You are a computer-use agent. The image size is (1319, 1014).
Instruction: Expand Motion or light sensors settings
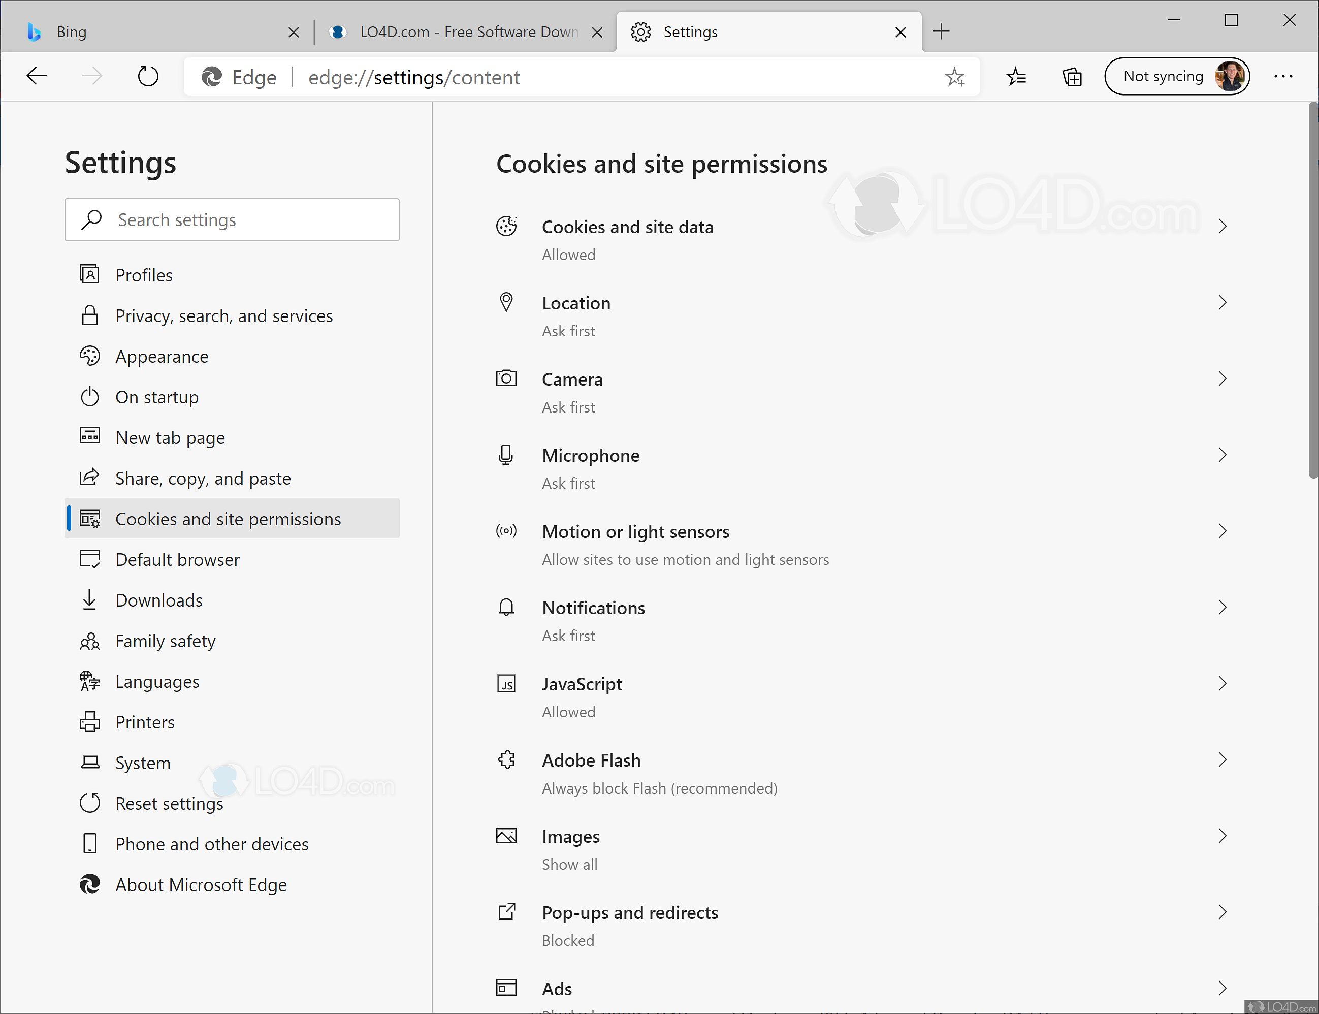1223,531
